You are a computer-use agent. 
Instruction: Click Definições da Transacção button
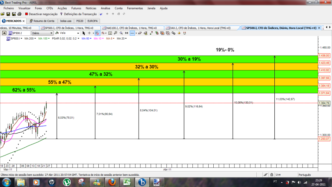(78, 14)
